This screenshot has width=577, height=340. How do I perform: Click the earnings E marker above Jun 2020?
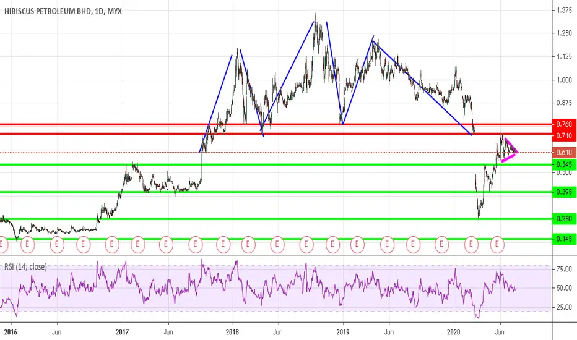[x=497, y=244]
